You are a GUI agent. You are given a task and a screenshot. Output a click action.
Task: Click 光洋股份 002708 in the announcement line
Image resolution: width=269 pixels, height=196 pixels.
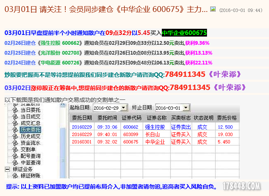[60, 53]
